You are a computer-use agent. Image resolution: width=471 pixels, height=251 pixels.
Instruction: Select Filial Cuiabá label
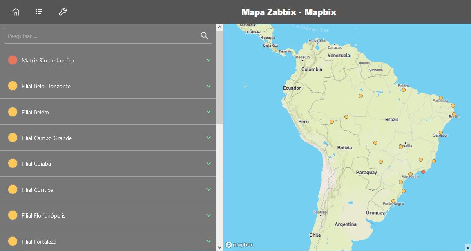click(x=36, y=164)
